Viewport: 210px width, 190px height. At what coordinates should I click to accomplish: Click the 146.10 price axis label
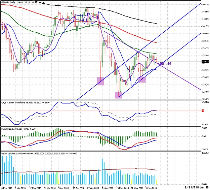click(x=205, y=5)
